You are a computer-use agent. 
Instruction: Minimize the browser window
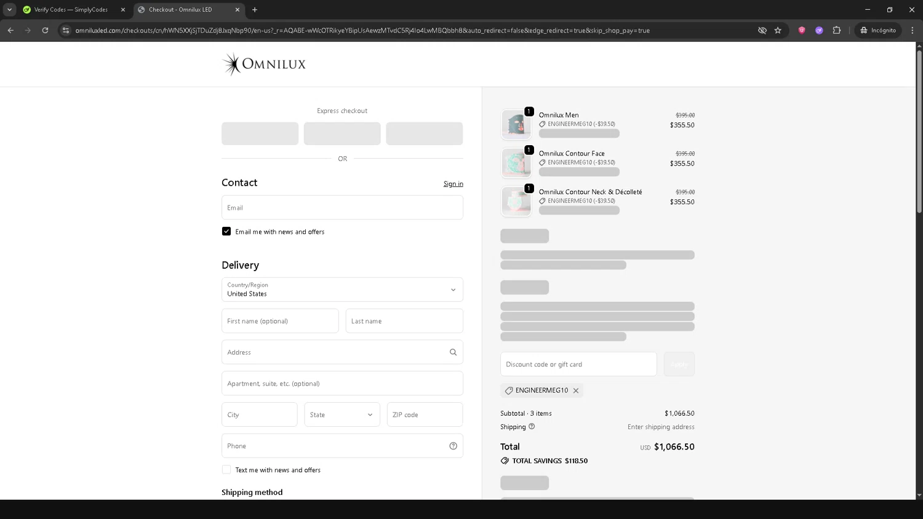click(x=868, y=10)
